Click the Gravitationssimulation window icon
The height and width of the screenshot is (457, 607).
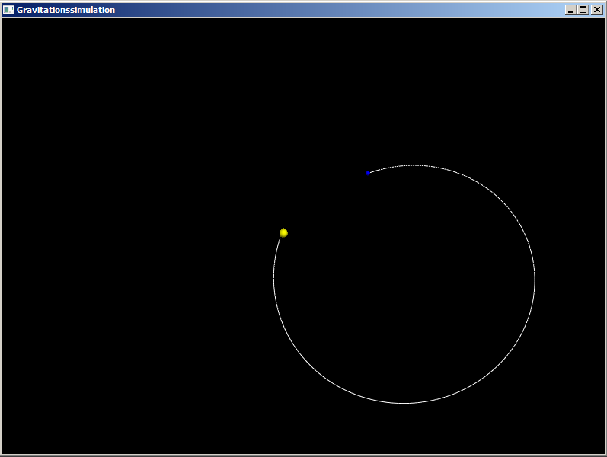point(8,10)
